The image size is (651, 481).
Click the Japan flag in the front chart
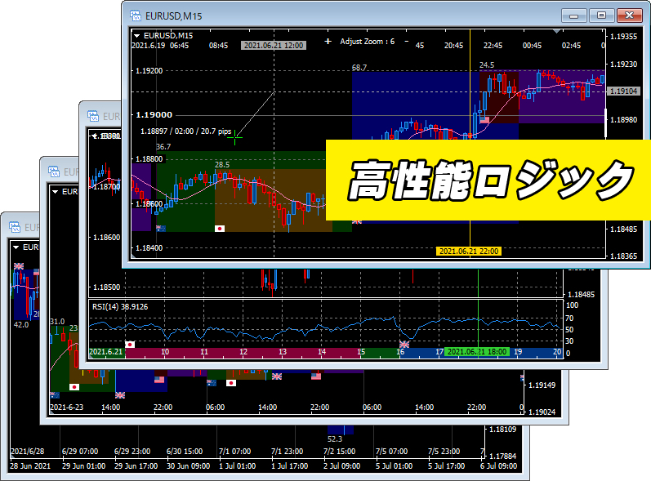220,229
